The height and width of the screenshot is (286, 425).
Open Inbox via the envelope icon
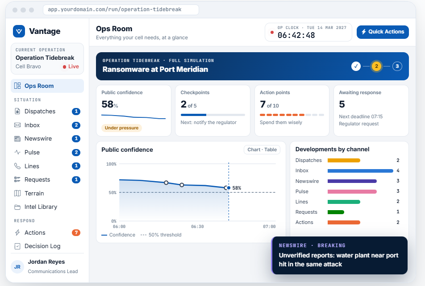(17, 125)
